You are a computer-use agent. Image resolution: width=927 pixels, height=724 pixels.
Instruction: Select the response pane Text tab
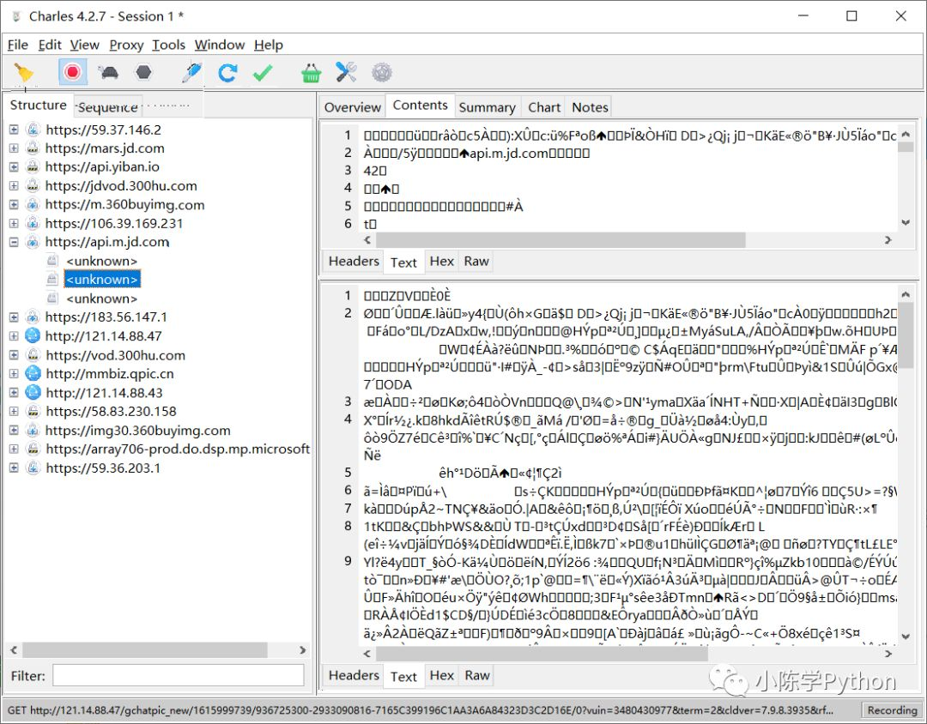tap(403, 677)
